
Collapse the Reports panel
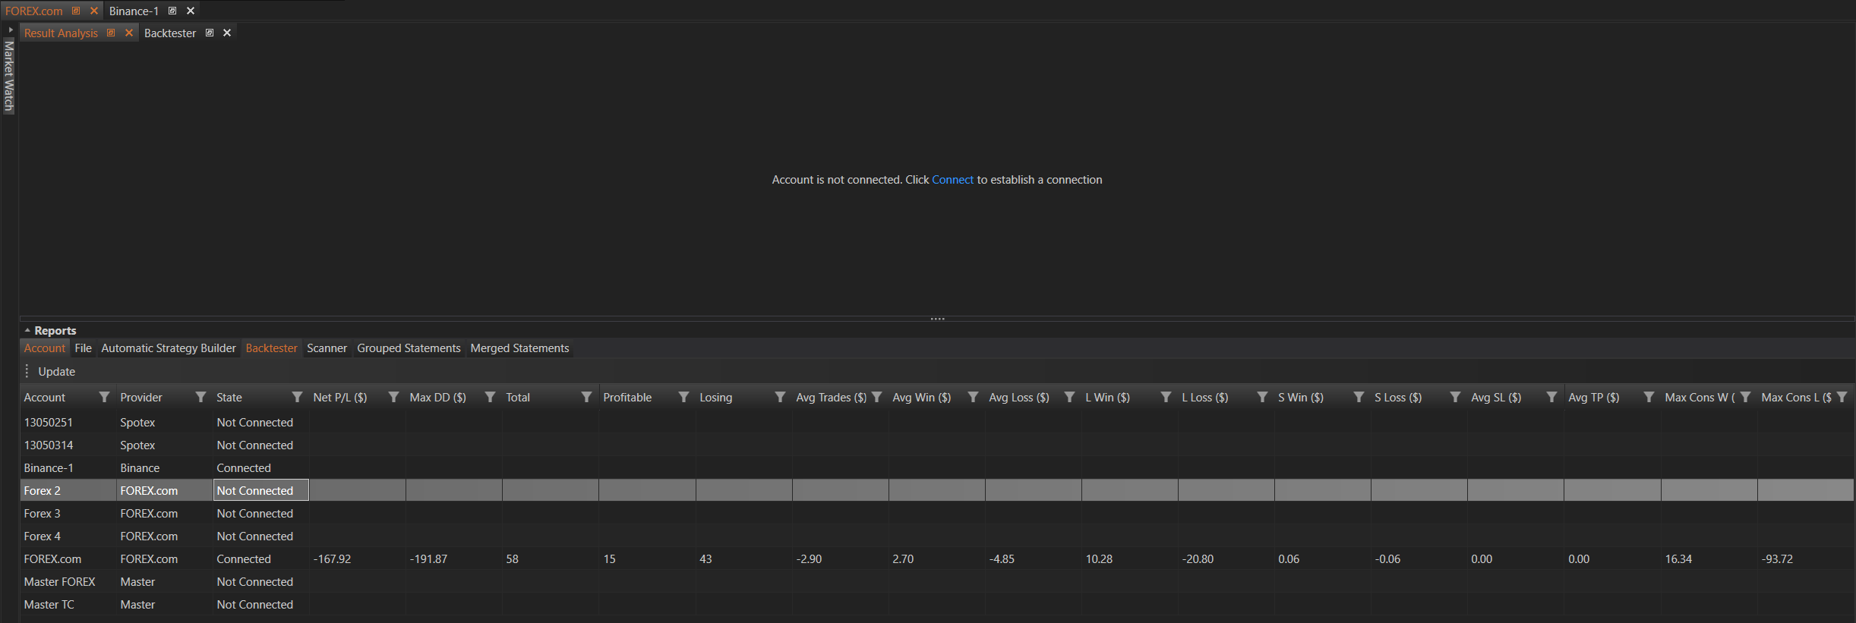27,331
